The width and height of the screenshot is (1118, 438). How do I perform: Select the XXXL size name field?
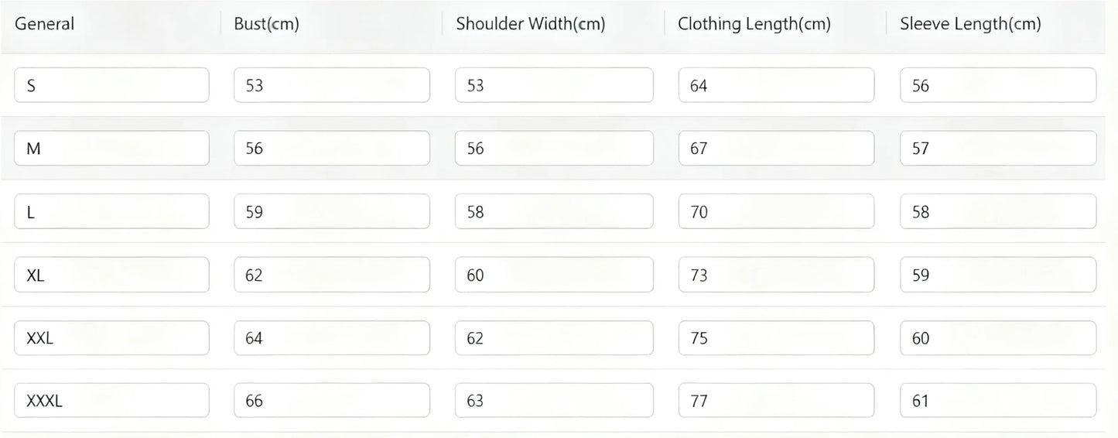[111, 401]
